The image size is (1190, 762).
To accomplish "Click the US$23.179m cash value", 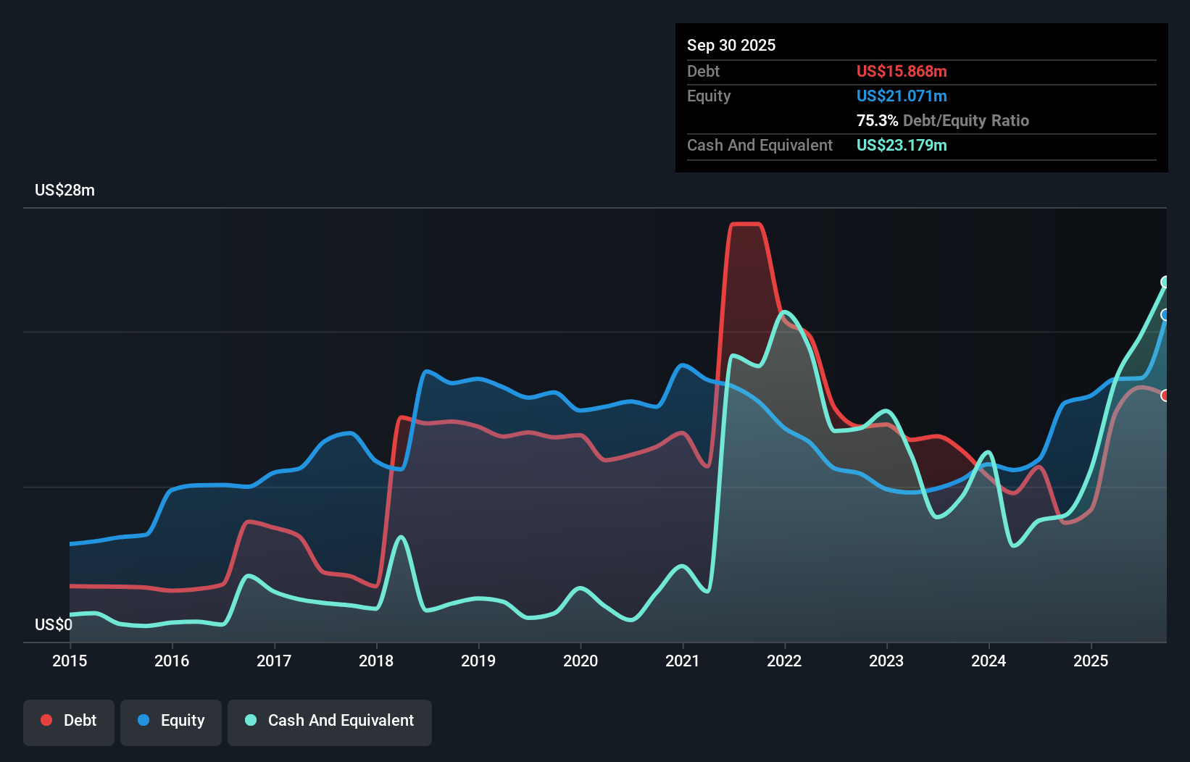I will 901,145.
